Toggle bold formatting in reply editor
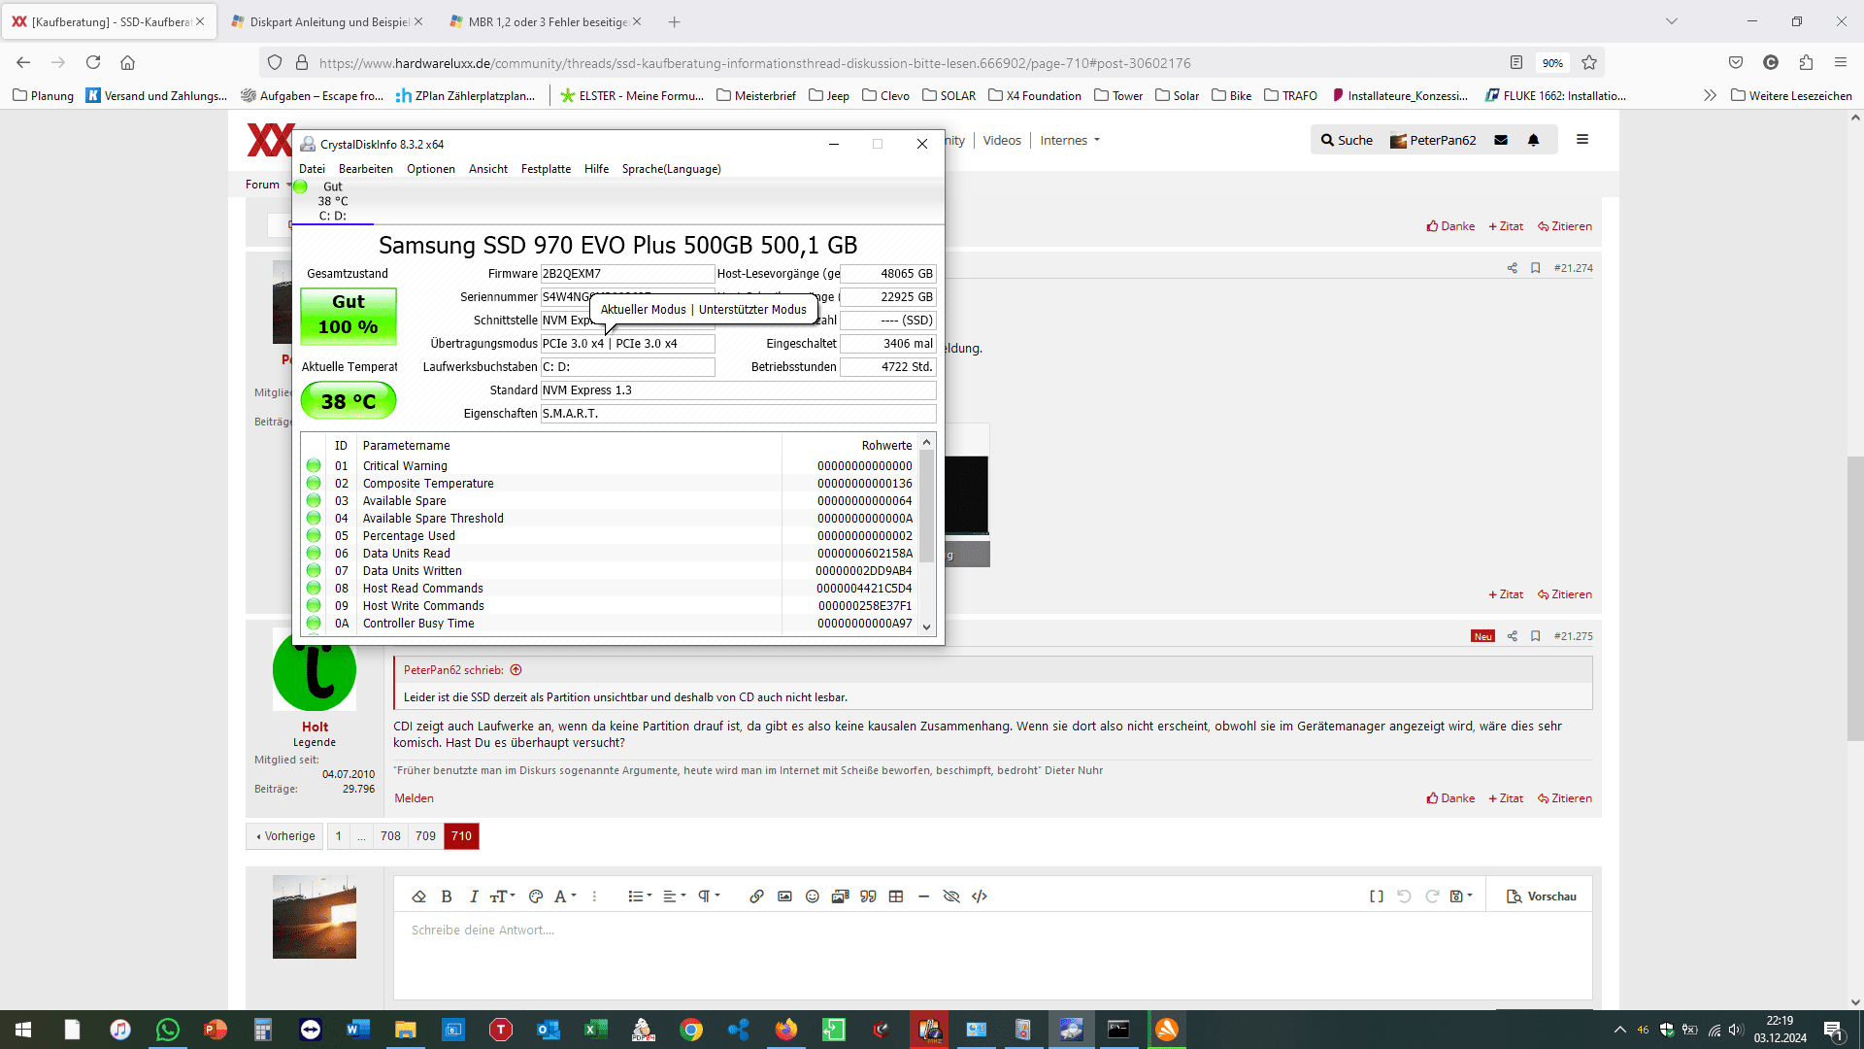Screen dimensions: 1864x1049 click(x=447, y=897)
